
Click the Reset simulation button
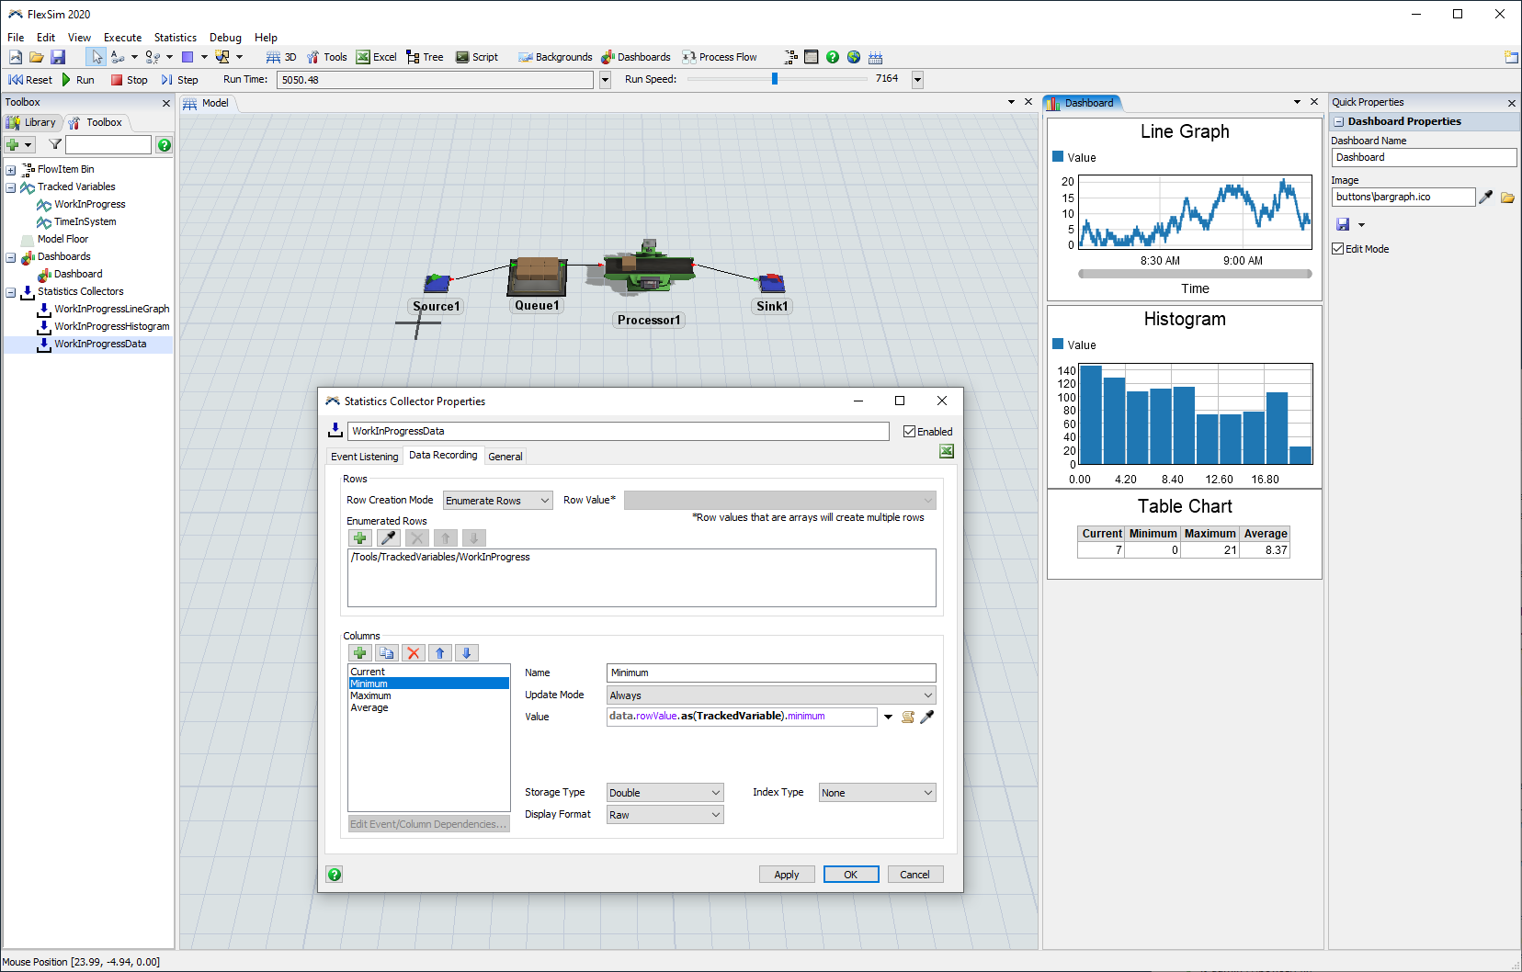(30, 80)
